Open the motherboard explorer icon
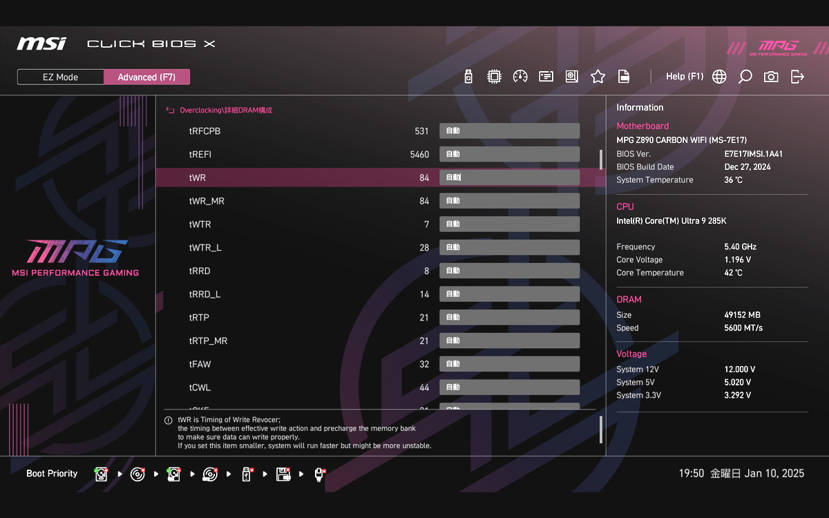829x518 pixels. coord(571,77)
